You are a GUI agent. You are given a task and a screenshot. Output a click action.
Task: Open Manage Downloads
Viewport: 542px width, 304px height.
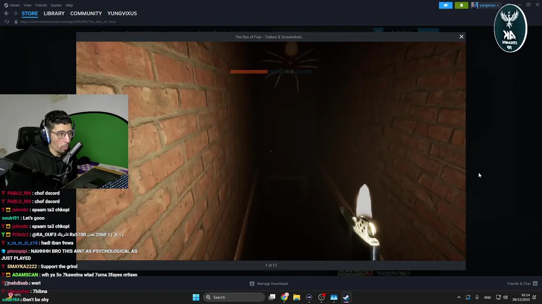[x=269, y=284]
